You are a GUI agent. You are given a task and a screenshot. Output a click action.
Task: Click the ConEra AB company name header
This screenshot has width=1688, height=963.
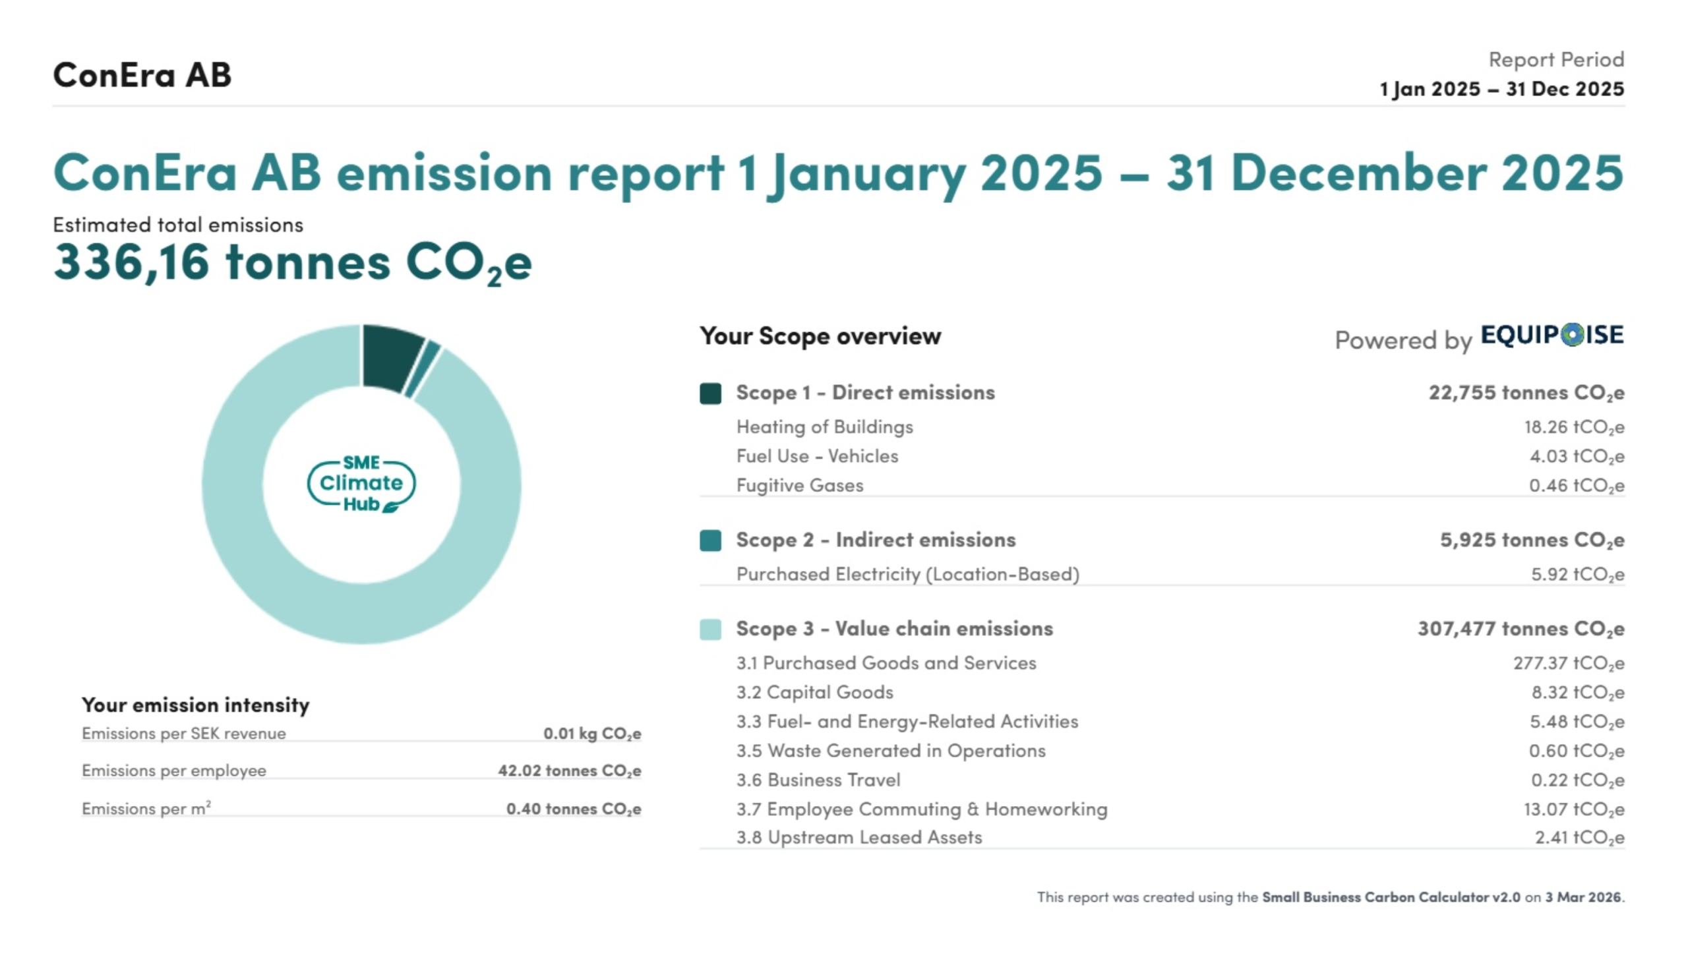(x=142, y=74)
